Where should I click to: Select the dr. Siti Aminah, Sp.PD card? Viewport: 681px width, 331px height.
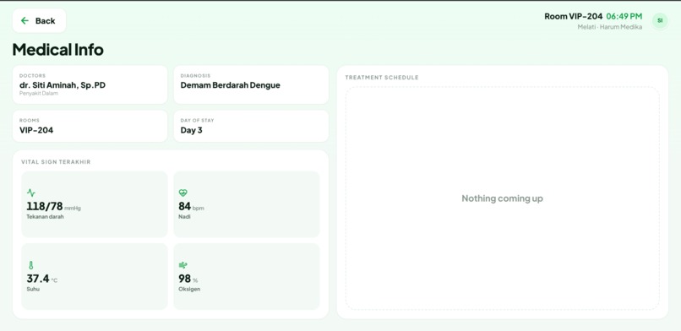(90, 84)
